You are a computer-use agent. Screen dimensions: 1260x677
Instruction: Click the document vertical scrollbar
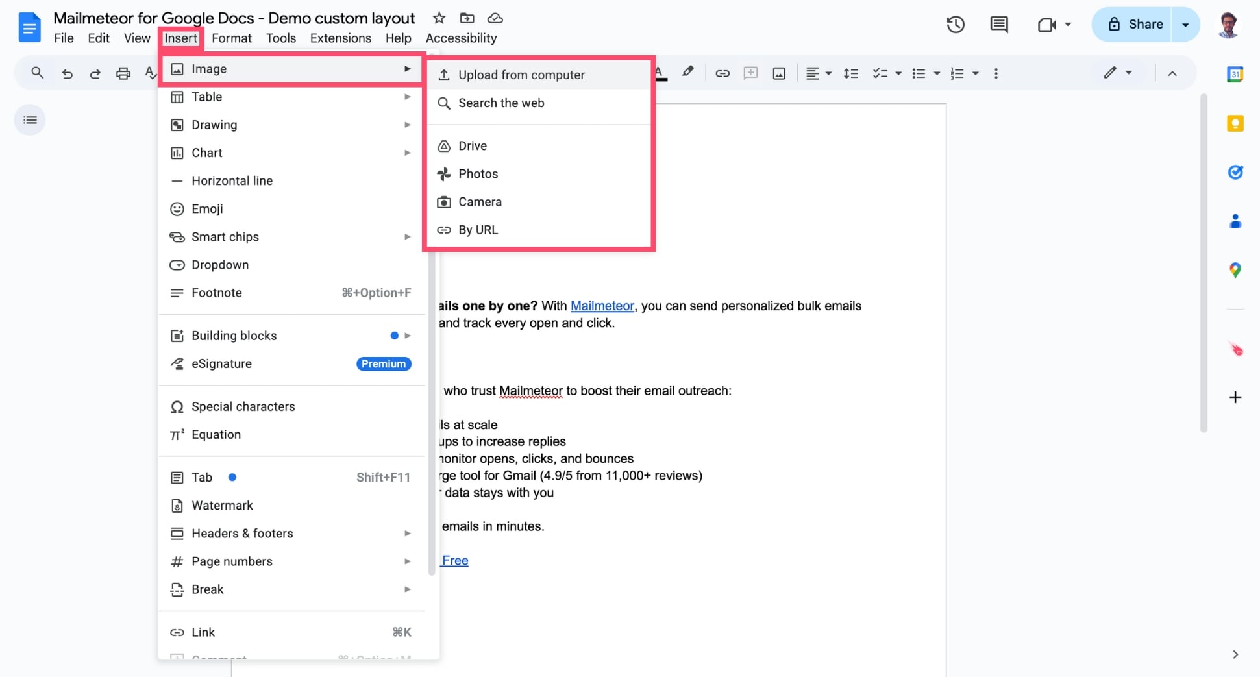[1204, 263]
